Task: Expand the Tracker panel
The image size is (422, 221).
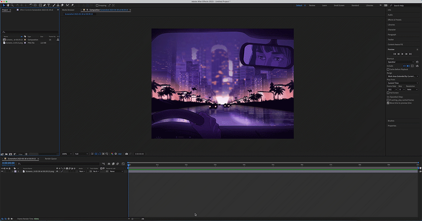Action: 391,40
